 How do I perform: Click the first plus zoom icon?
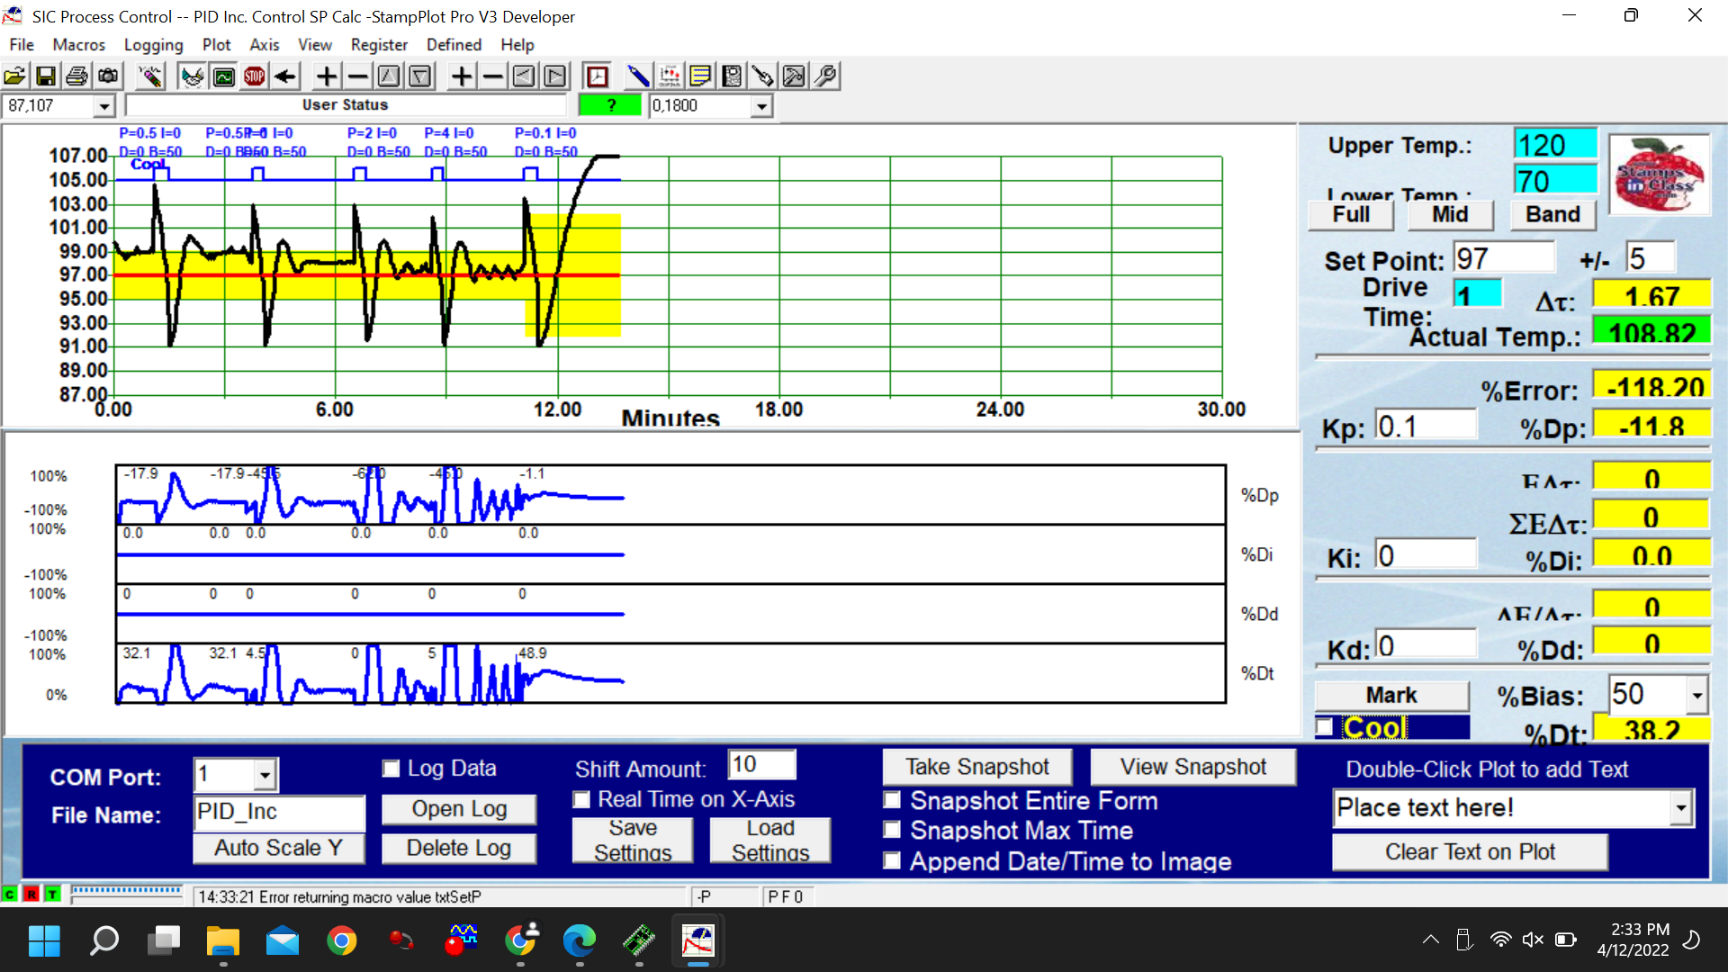coord(327,76)
